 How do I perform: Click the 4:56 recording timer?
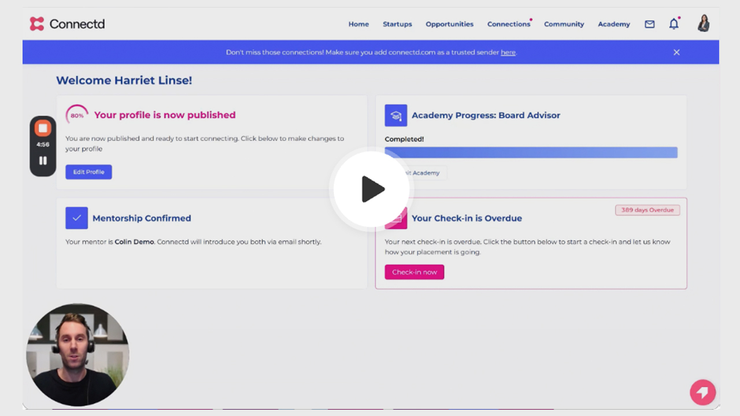(43, 144)
